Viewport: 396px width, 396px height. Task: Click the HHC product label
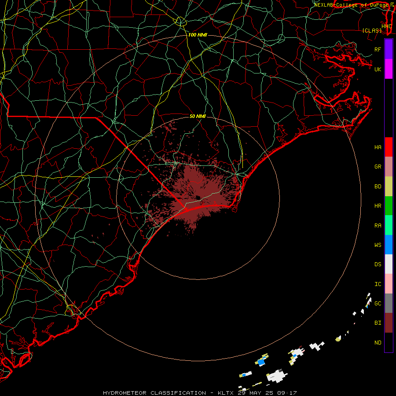[386, 26]
